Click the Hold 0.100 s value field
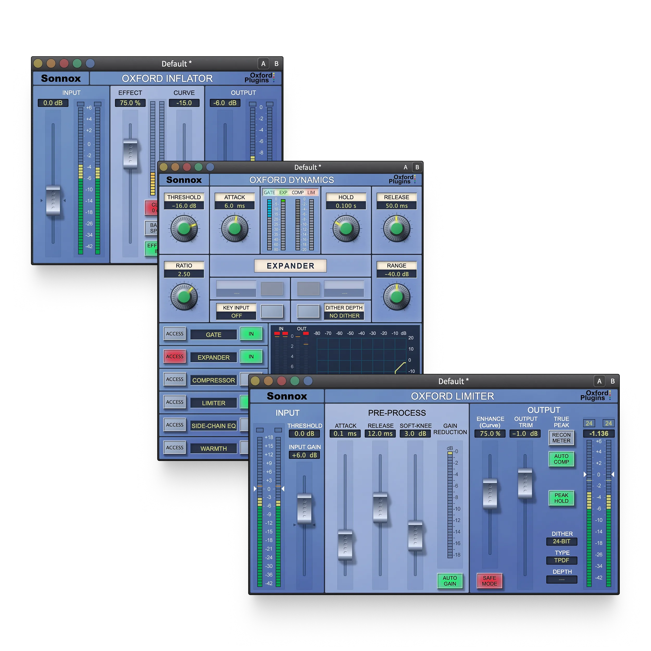The height and width of the screenshot is (651, 651). pos(346,205)
